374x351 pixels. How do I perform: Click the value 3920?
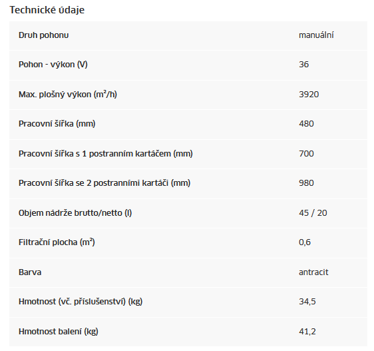(x=309, y=95)
